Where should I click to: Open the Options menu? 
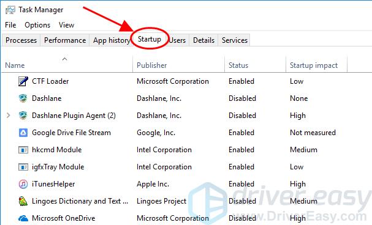click(x=37, y=25)
